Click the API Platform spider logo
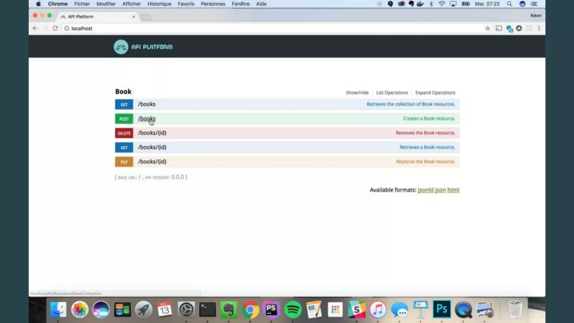 point(121,47)
